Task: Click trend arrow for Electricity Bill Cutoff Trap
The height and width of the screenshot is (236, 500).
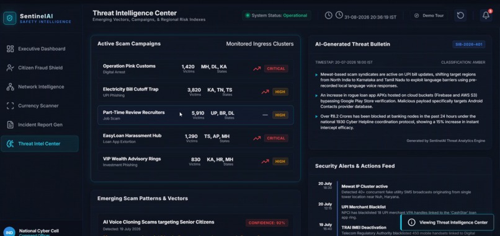Action: tap(265, 92)
